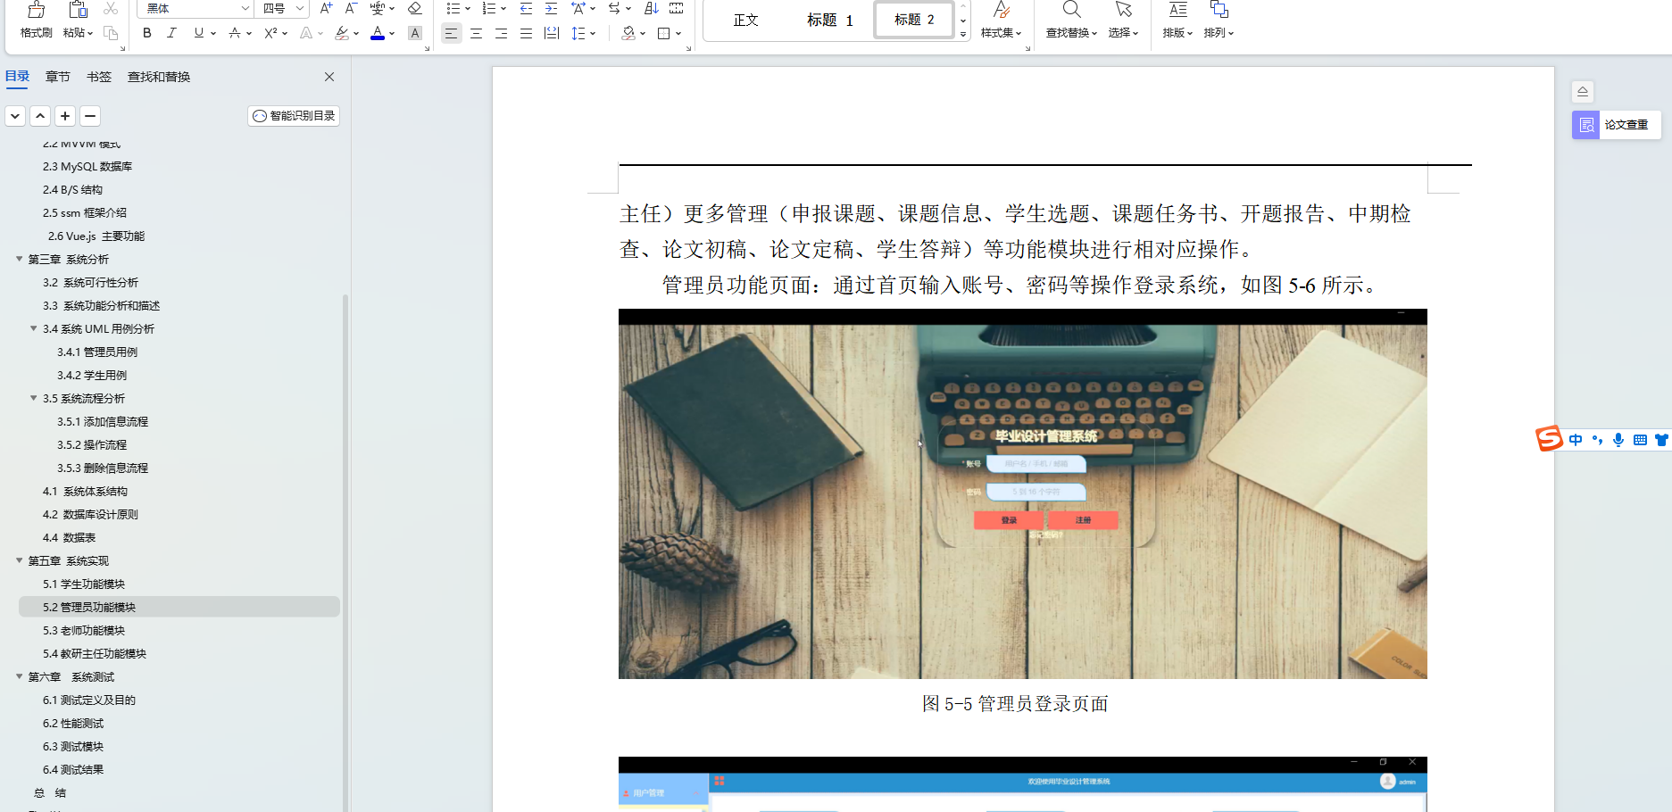Collapse the 第三章 系统分析 tree node
This screenshot has width=1672, height=812.
tap(19, 259)
